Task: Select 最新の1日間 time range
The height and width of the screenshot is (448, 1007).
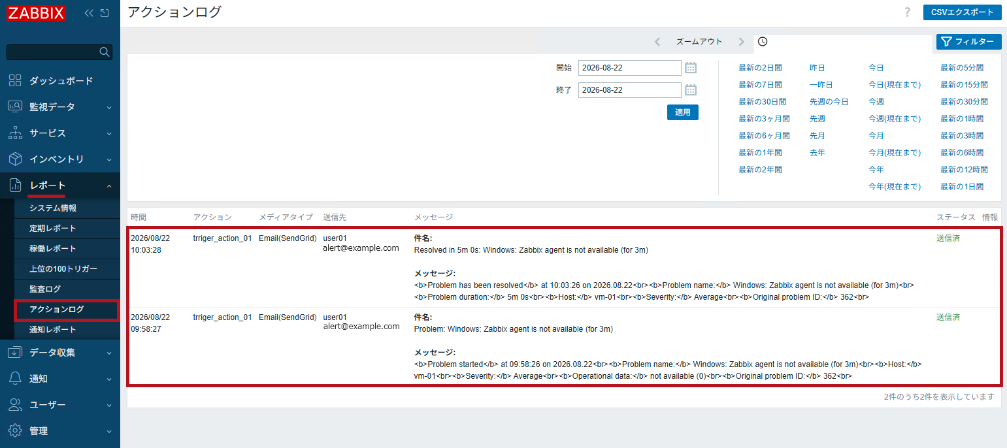Action: click(x=962, y=186)
